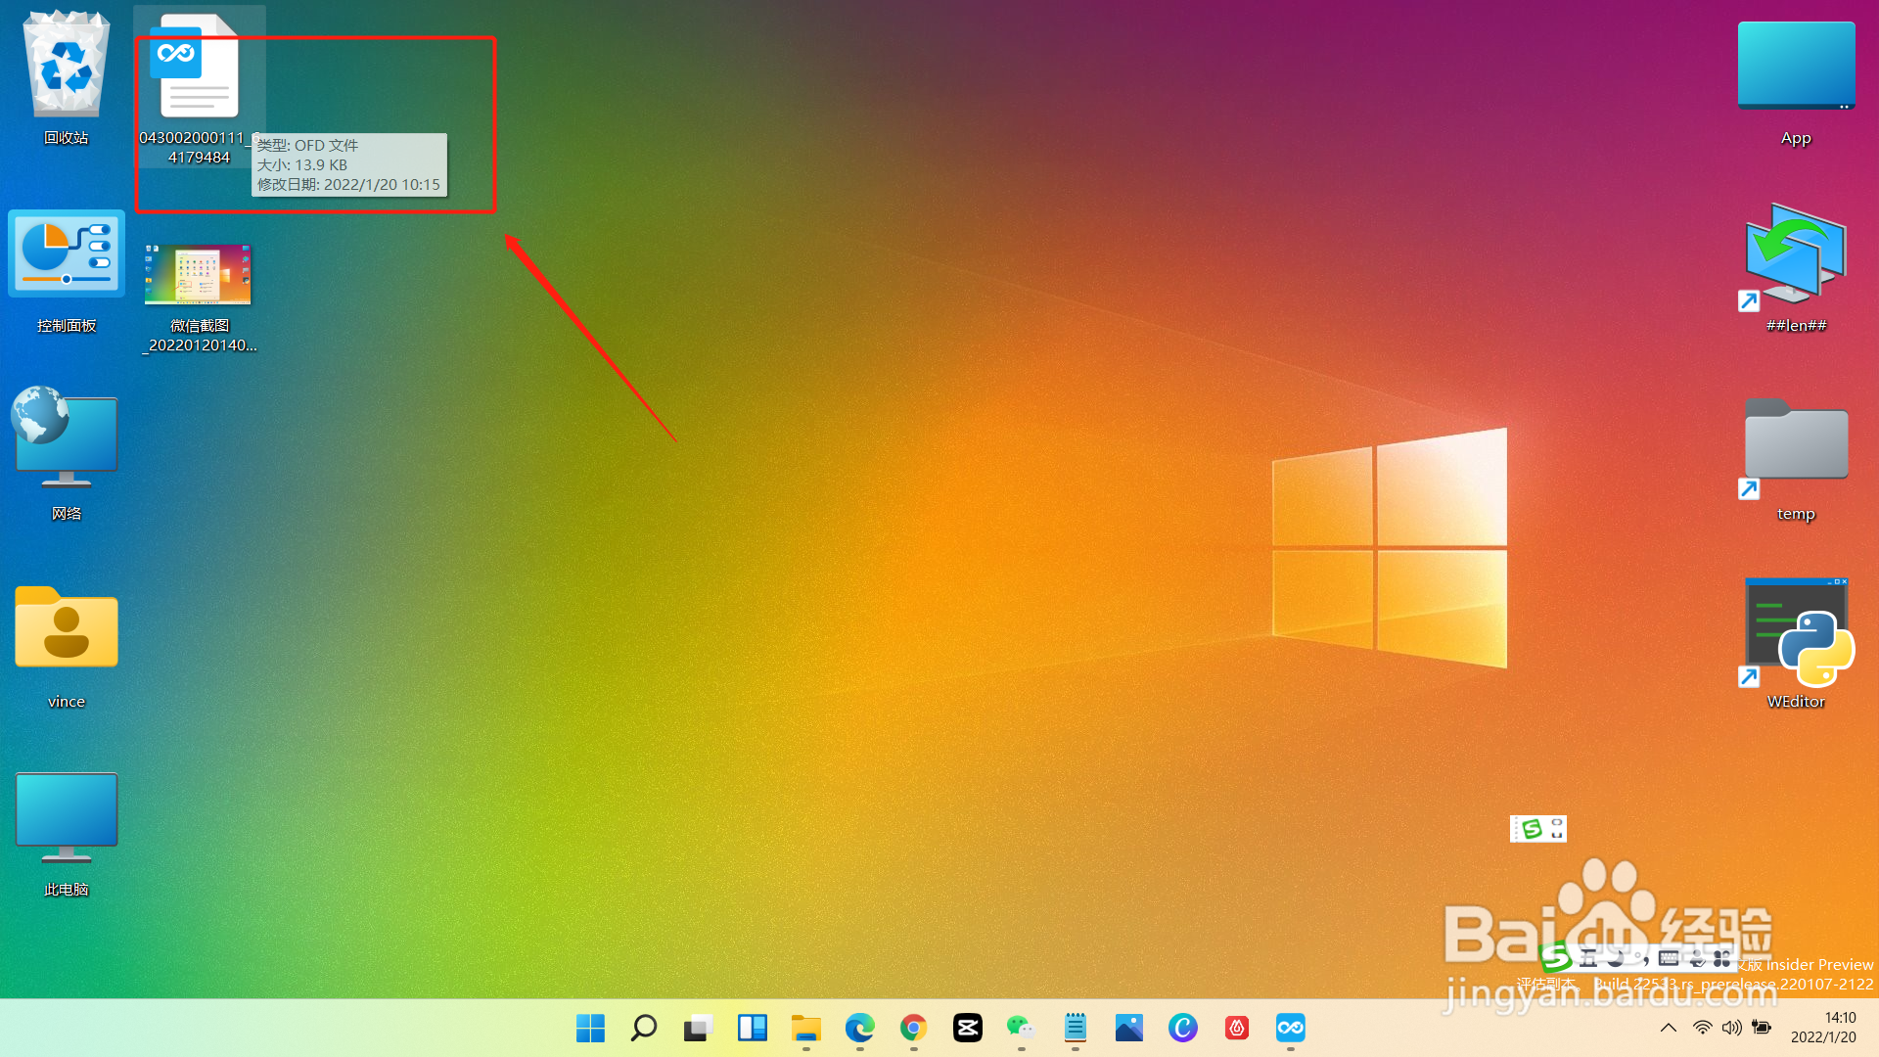Launch Google Chrome from taskbar
1879x1057 pixels.
click(x=913, y=1028)
